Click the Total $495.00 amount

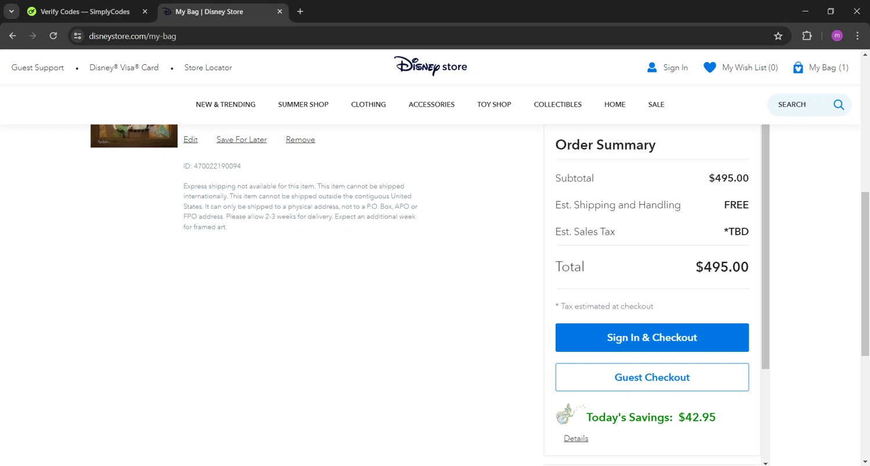(x=722, y=267)
